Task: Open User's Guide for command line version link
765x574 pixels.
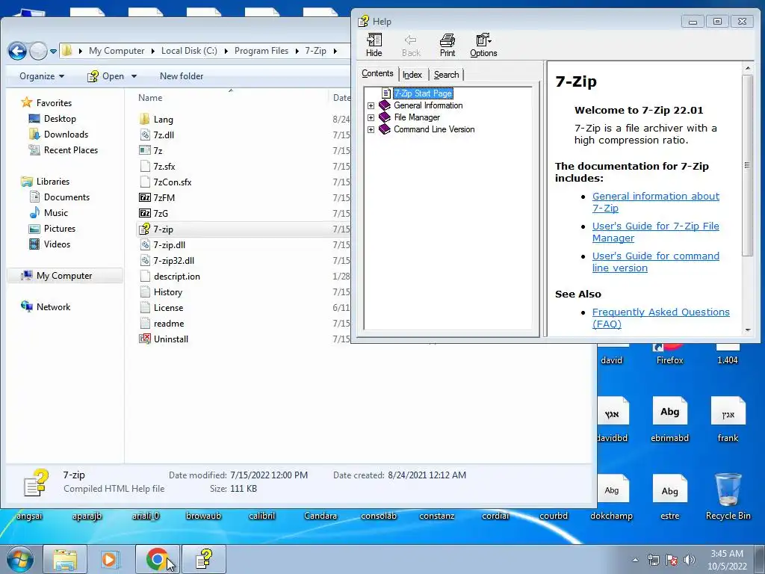Action: 656,262
